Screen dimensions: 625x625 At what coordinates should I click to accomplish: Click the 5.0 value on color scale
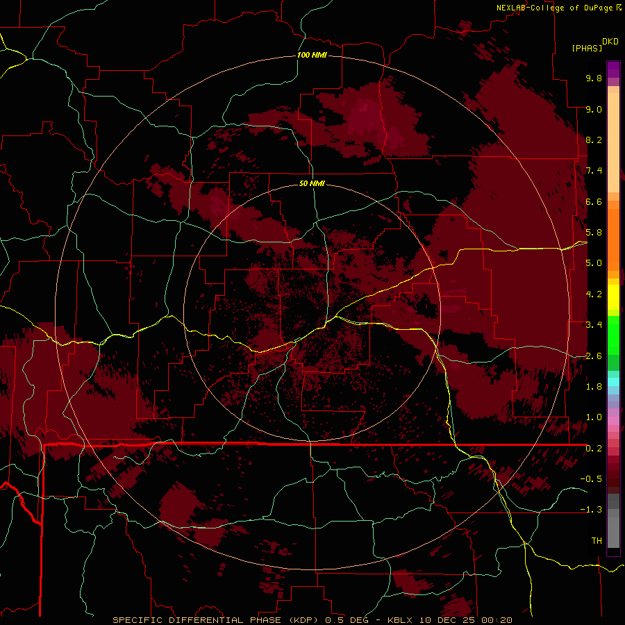pyautogui.click(x=594, y=263)
